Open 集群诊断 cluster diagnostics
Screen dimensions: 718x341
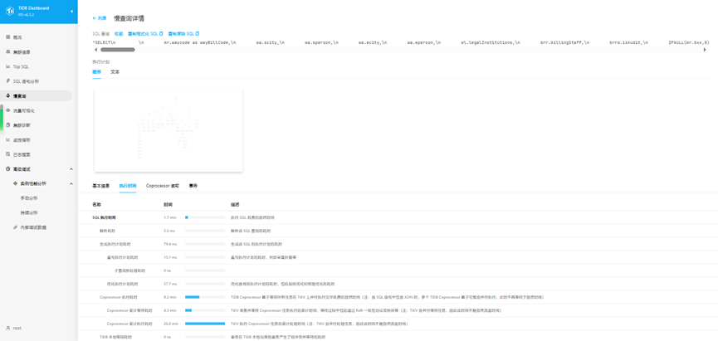tap(22, 125)
